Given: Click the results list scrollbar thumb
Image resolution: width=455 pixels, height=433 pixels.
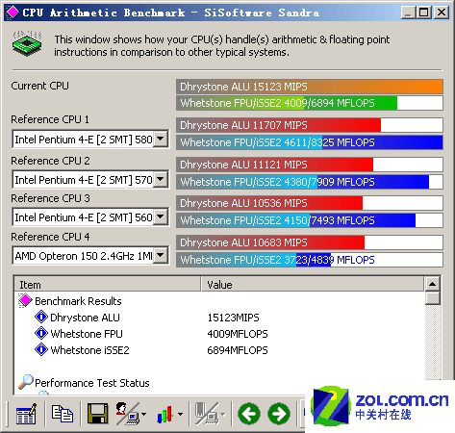Looking at the screenshot, I should pyautogui.click(x=432, y=298).
